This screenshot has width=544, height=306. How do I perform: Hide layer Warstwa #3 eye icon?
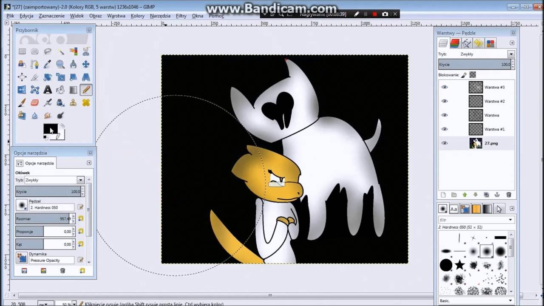point(445,87)
